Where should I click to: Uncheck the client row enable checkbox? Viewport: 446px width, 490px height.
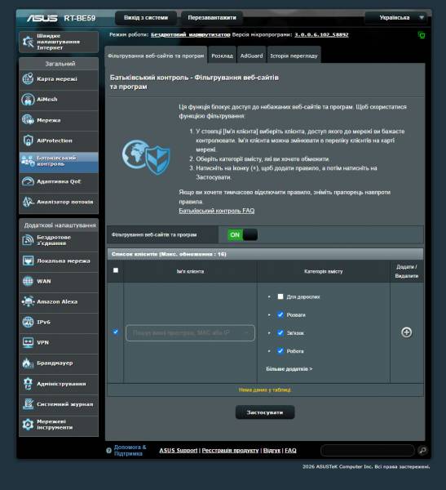click(116, 332)
